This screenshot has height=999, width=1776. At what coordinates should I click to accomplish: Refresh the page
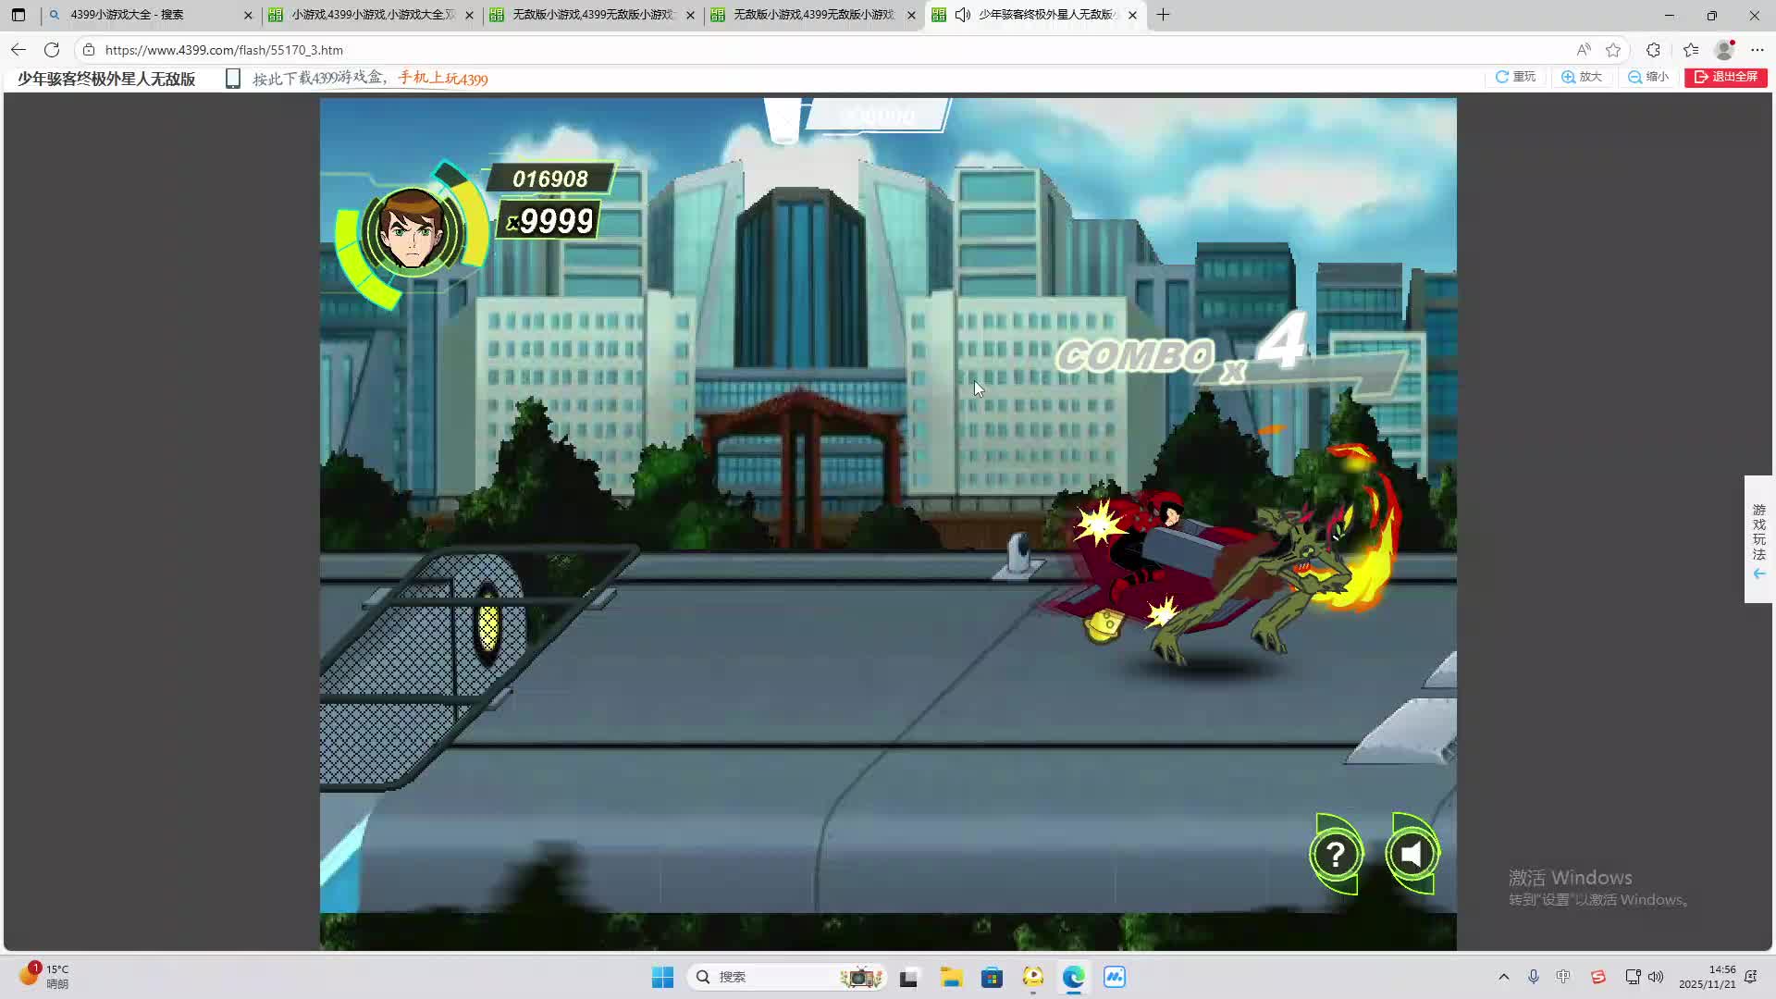(52, 50)
